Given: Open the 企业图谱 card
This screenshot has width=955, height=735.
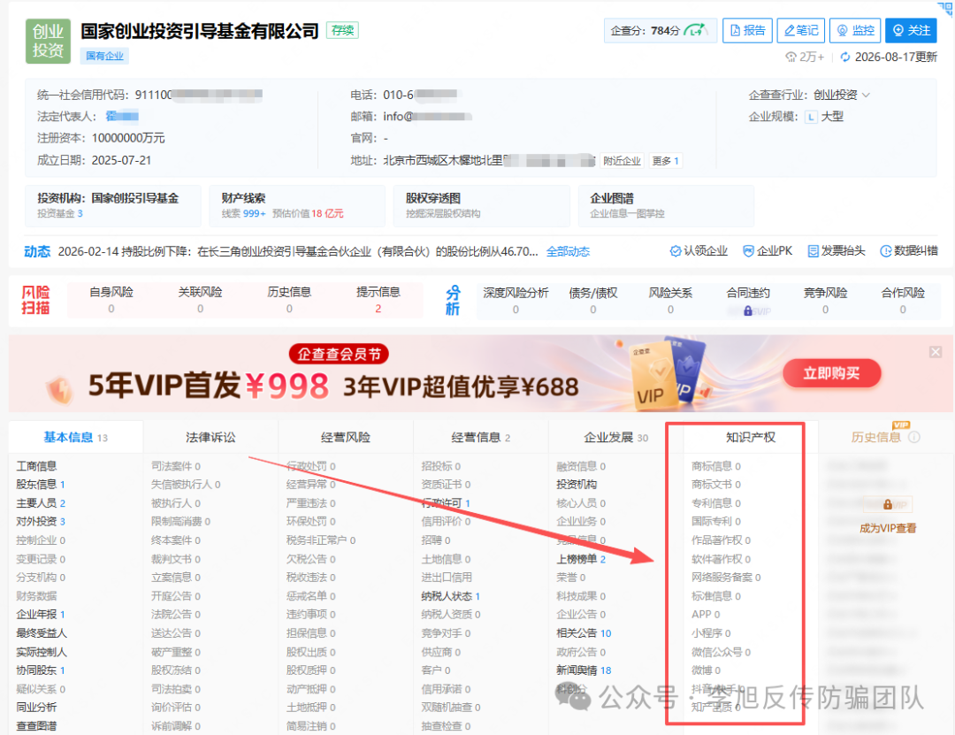Looking at the screenshot, I should [x=666, y=205].
